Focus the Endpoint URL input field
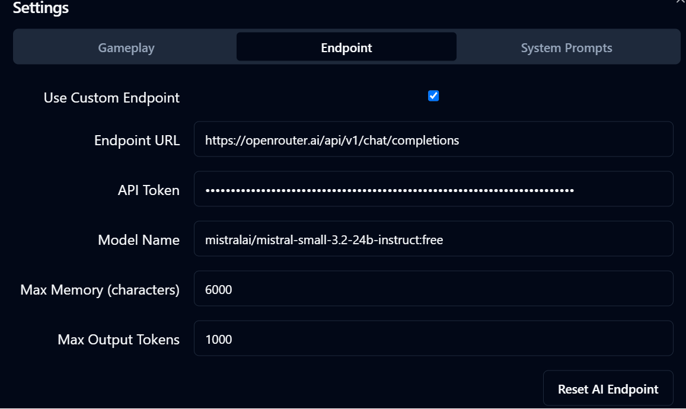686x409 pixels. pos(433,140)
